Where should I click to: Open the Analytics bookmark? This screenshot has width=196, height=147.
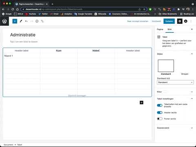[67, 14]
